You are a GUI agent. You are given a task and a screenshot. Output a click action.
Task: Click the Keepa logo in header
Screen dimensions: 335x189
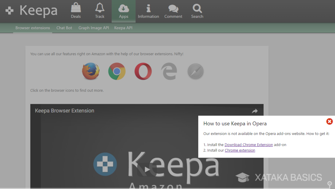[x=31, y=11]
